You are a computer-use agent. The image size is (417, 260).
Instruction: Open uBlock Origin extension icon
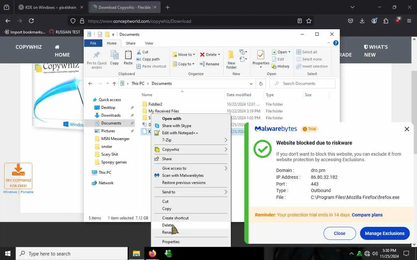click(x=397, y=20)
